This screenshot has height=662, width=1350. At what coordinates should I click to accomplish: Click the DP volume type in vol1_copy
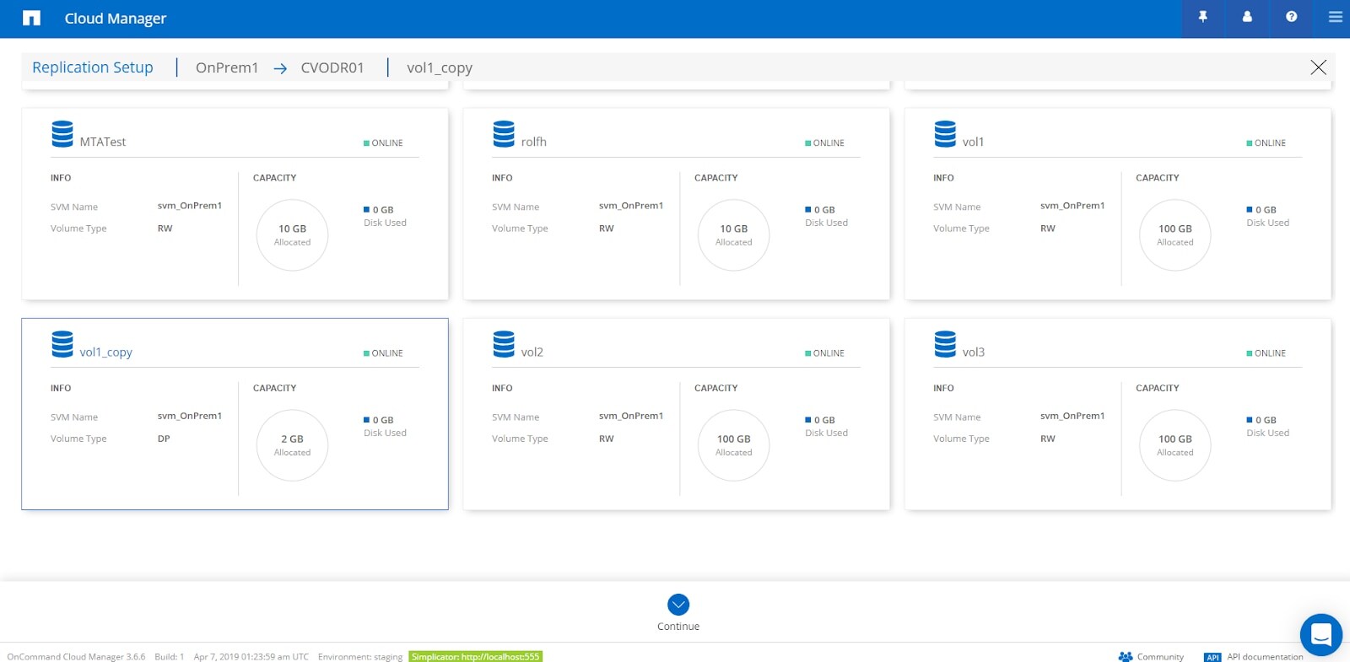coord(164,439)
